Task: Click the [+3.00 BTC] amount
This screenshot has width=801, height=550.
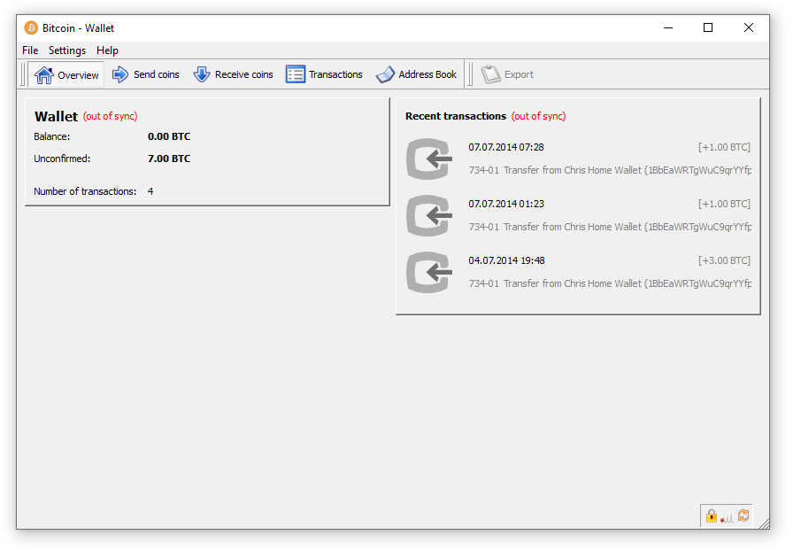Action: [724, 260]
